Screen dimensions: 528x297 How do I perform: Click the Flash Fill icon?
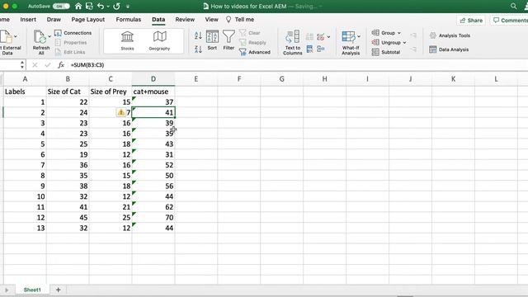coord(309,36)
